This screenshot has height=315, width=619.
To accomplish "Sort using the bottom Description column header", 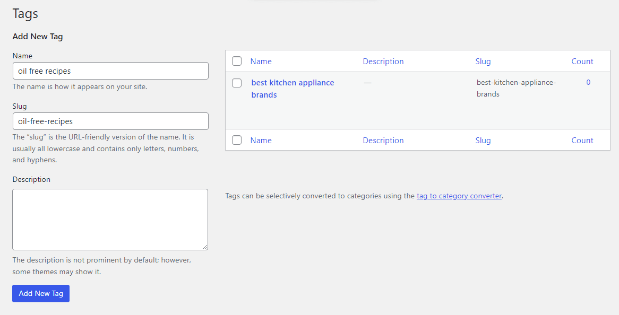I will click(383, 140).
